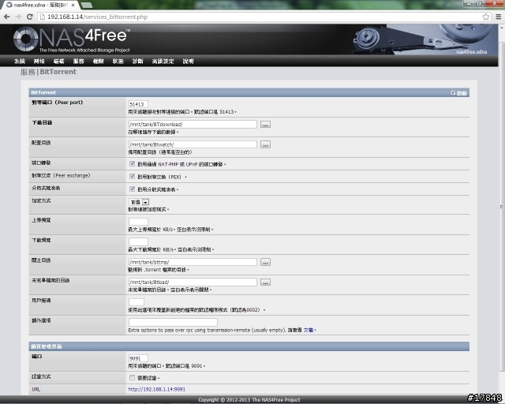This screenshot has height=404, width=505.
Task: Click the browser forward arrow
Action: point(18,17)
